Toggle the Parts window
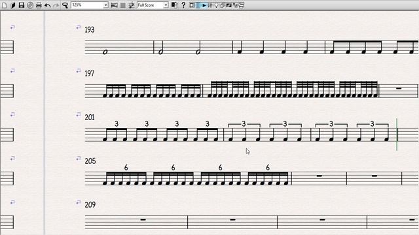The width and height of the screenshot is (419, 235). point(223,5)
